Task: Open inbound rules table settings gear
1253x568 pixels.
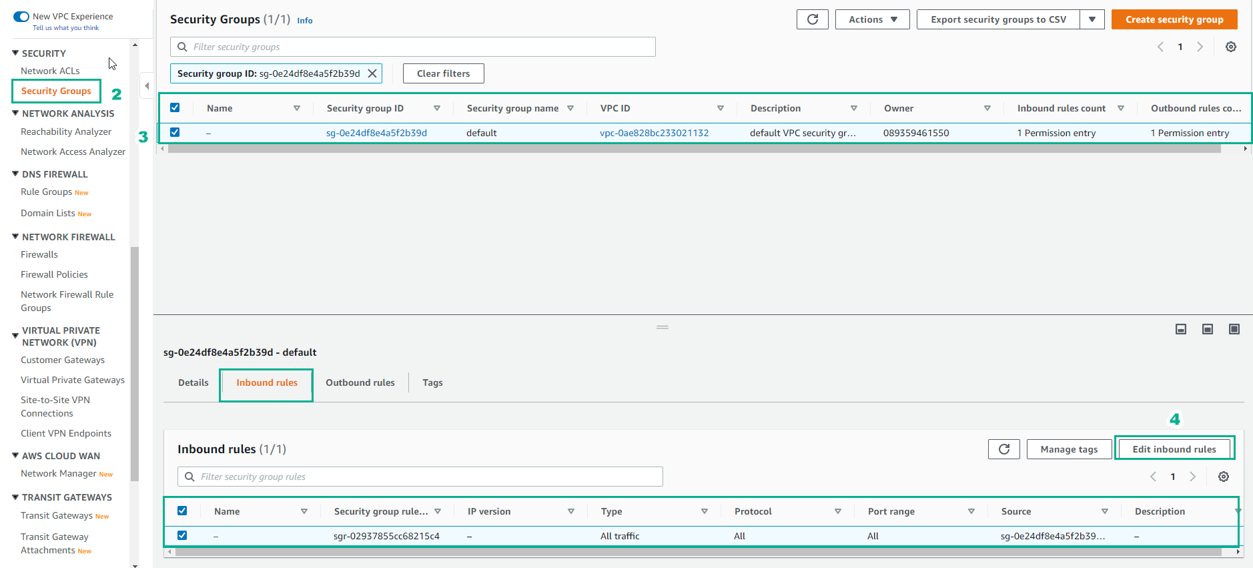Action: pos(1224,477)
